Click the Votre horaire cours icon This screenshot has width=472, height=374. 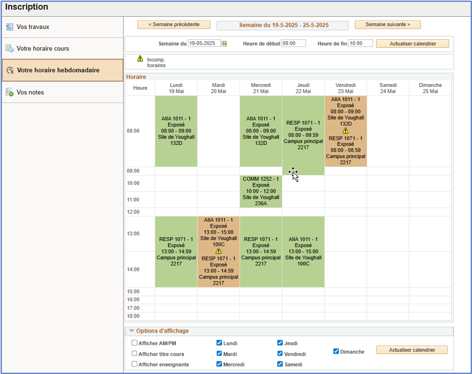click(9, 48)
